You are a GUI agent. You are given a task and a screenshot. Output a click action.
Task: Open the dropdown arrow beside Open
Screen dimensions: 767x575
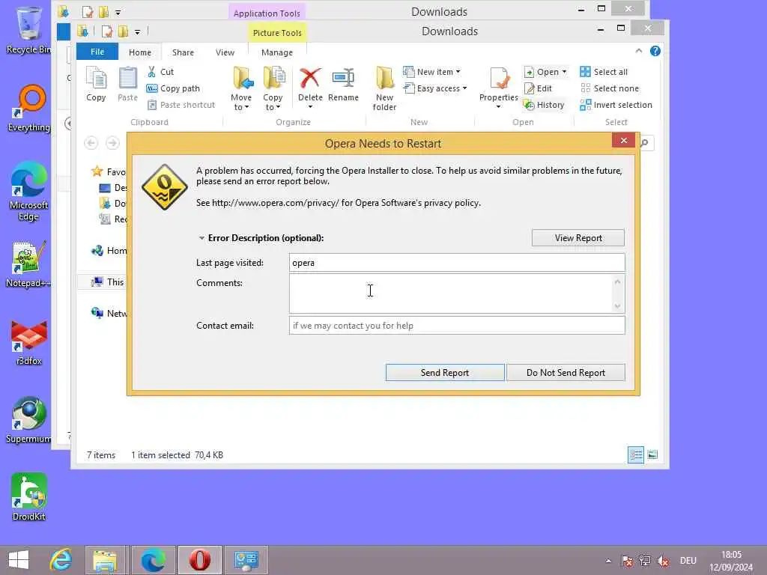(565, 72)
